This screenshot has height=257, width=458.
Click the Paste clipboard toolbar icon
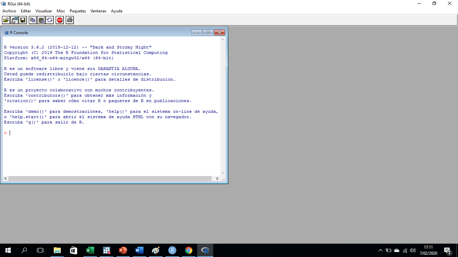pos(41,20)
